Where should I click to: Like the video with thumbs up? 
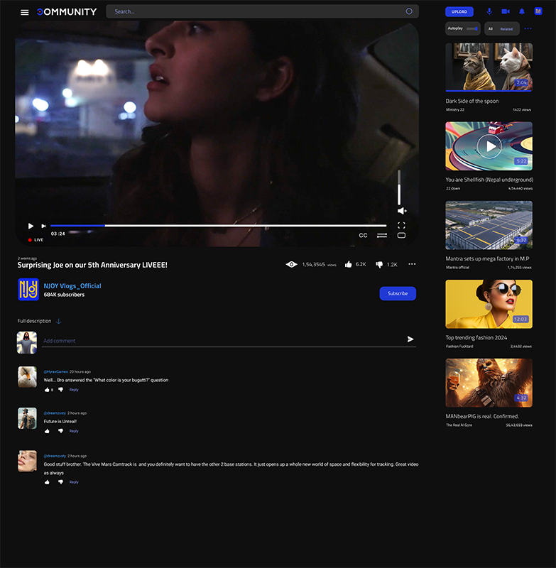[x=349, y=264]
